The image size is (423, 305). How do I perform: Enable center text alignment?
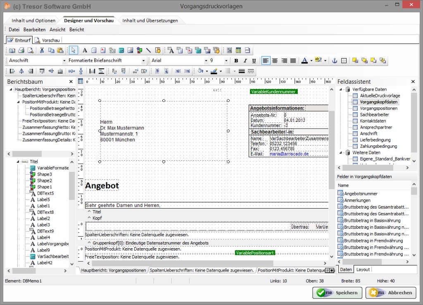coord(275,61)
